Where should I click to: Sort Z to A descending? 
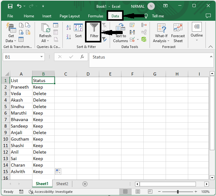coord(69,37)
